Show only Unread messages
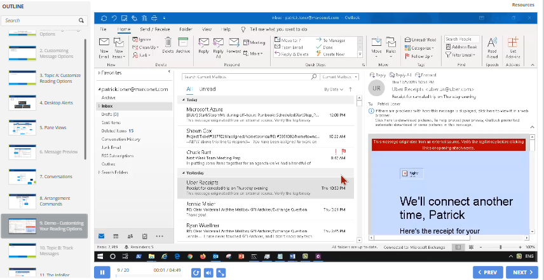This screenshot has width=544, height=280. tap(207, 89)
